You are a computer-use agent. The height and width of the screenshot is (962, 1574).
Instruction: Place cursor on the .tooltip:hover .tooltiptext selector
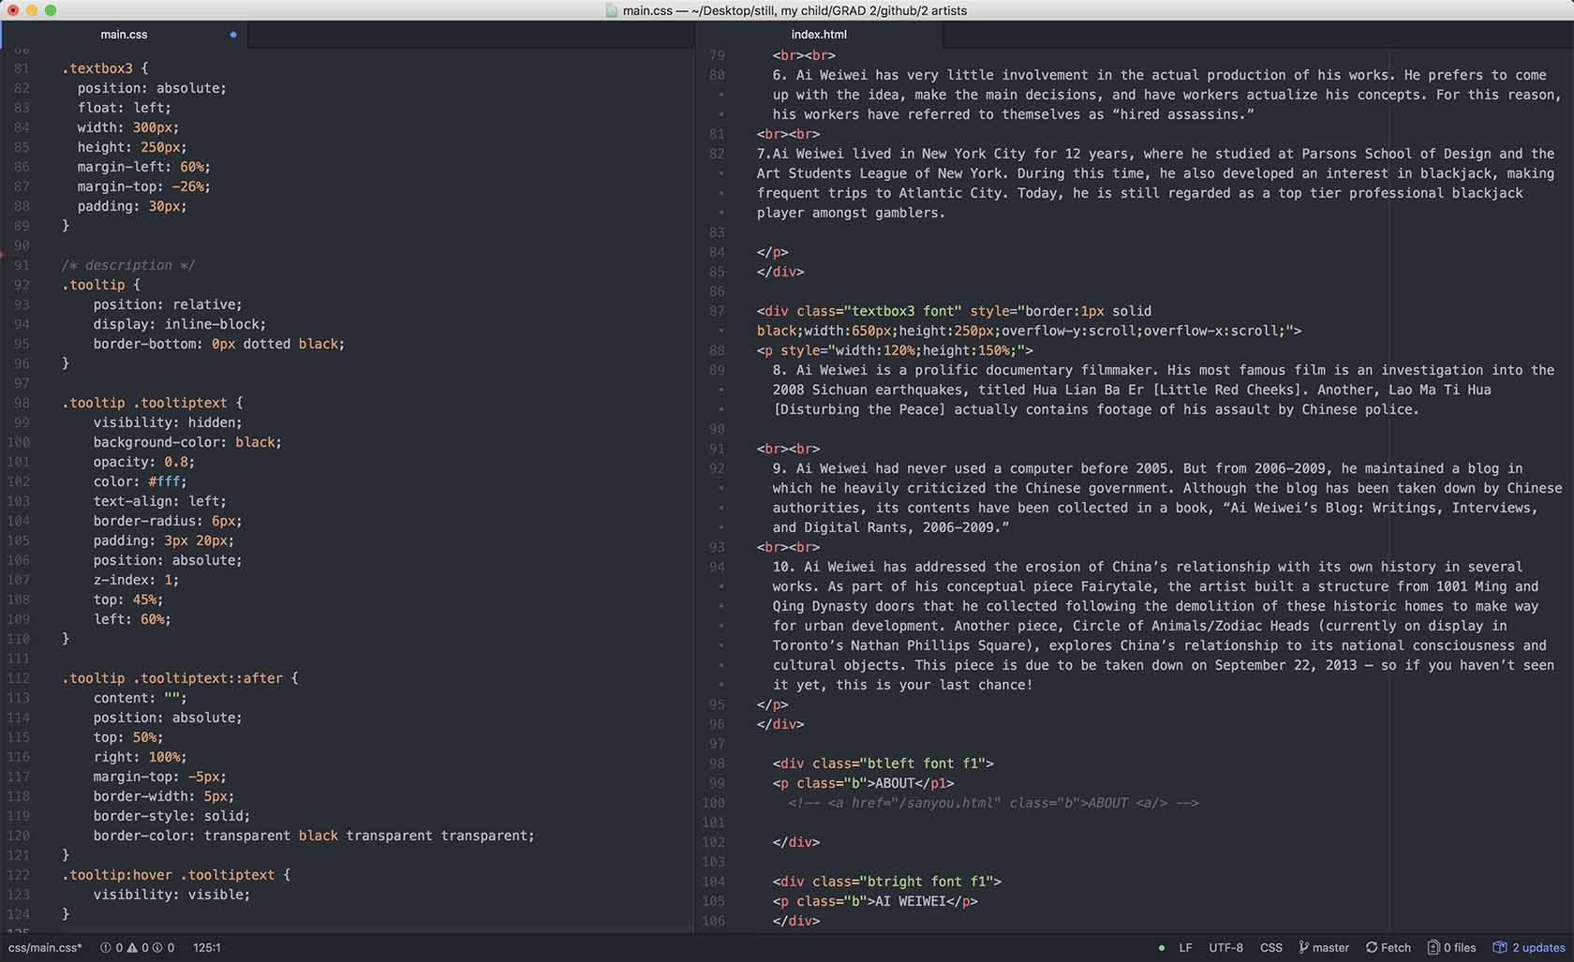[169, 875]
